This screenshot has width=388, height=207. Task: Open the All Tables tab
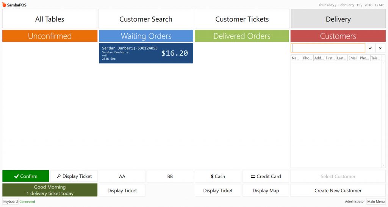click(50, 19)
